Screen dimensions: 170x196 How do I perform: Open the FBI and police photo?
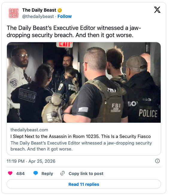[84, 82]
